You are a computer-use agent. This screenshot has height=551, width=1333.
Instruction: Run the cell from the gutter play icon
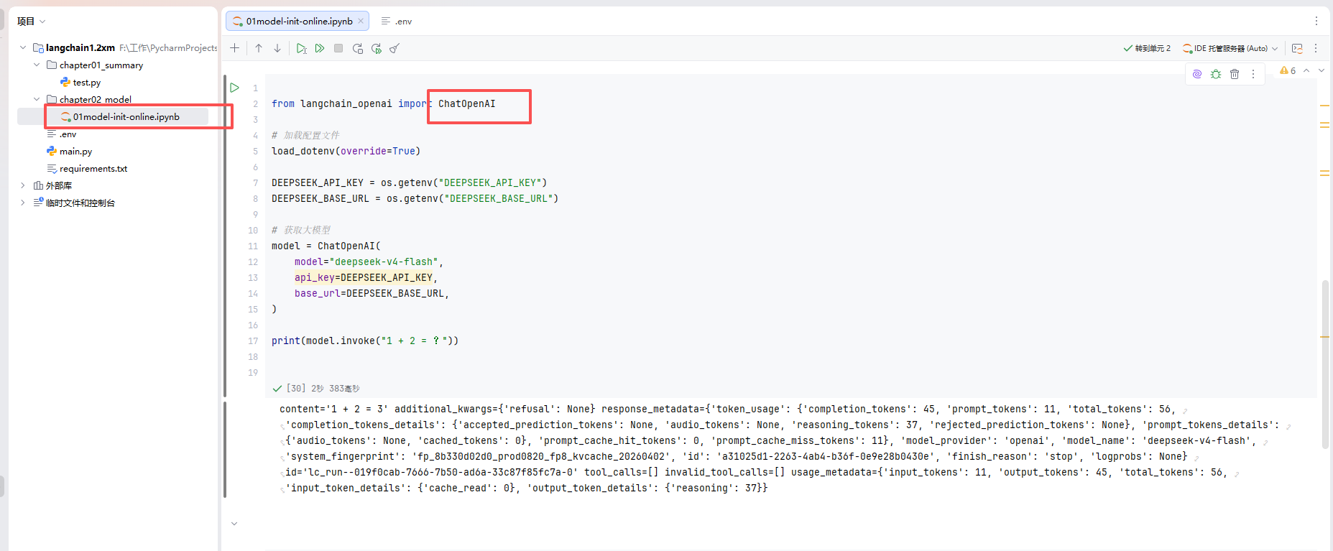point(234,88)
